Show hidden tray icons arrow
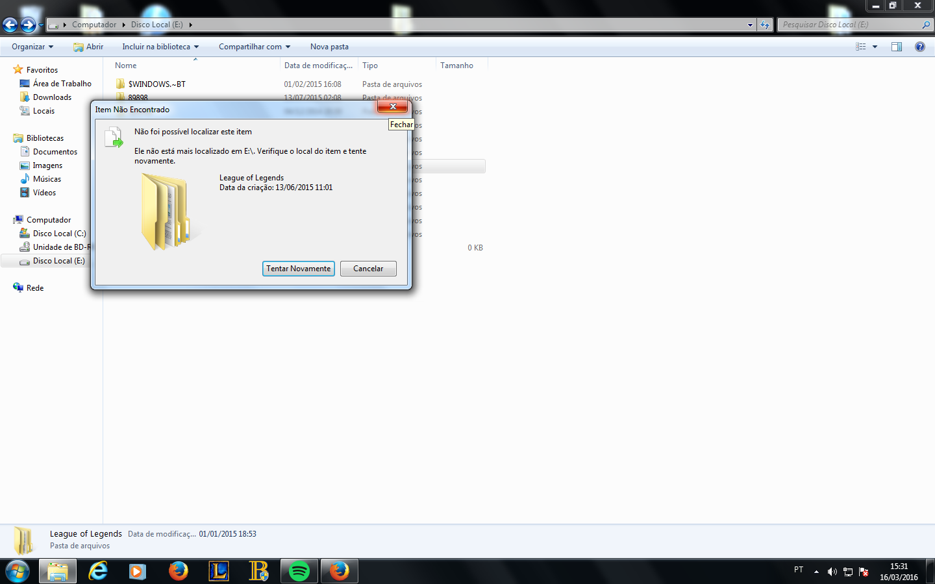935x584 pixels. 816,572
